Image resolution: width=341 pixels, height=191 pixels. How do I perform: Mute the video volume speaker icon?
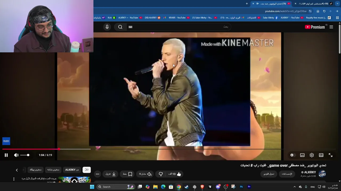(x=16, y=155)
